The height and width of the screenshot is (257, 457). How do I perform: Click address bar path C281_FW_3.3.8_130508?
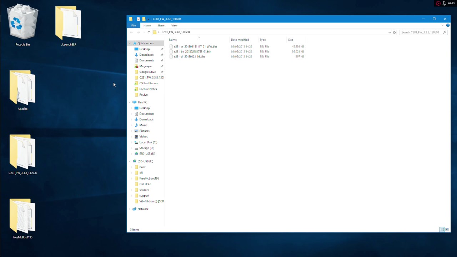(176, 32)
